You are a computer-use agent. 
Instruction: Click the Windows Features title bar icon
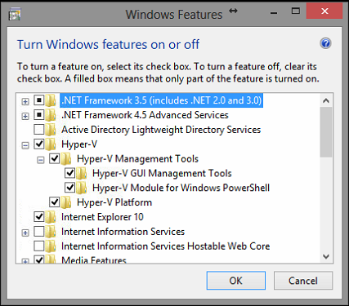pyautogui.click(x=15, y=14)
